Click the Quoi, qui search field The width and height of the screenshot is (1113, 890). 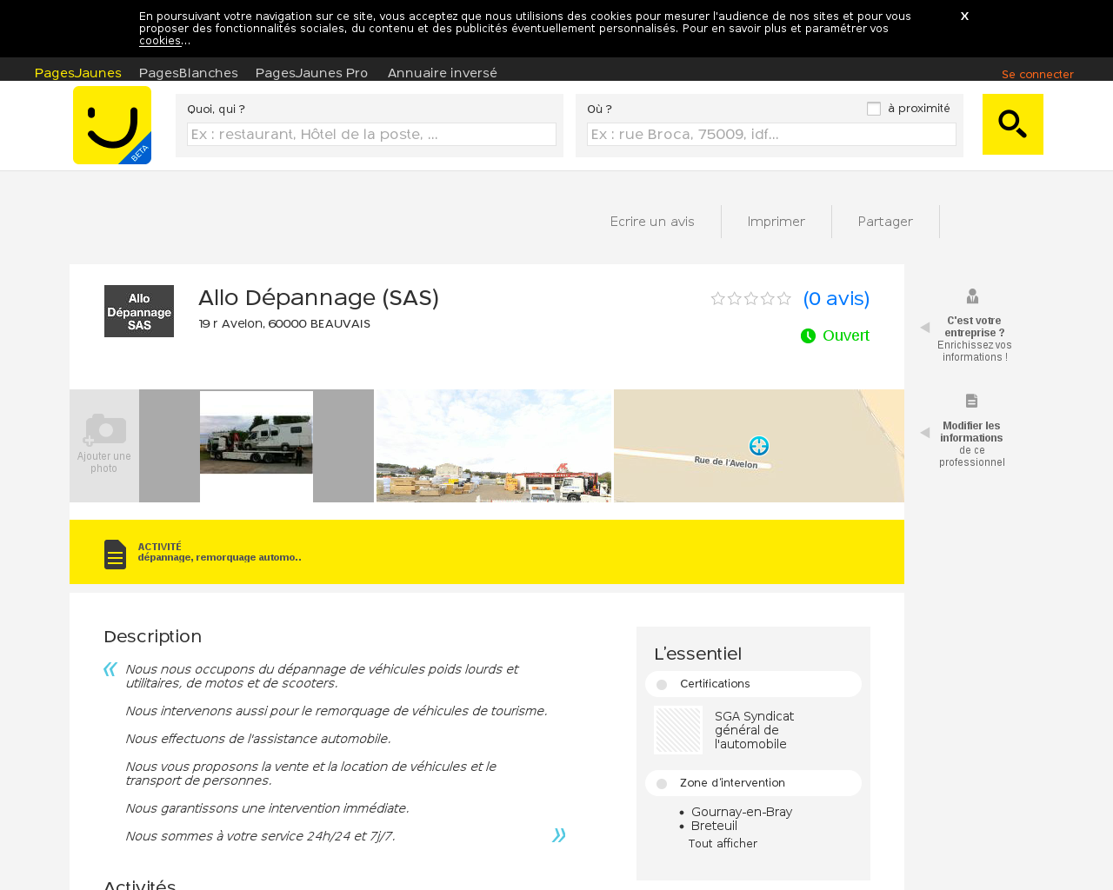click(x=371, y=134)
